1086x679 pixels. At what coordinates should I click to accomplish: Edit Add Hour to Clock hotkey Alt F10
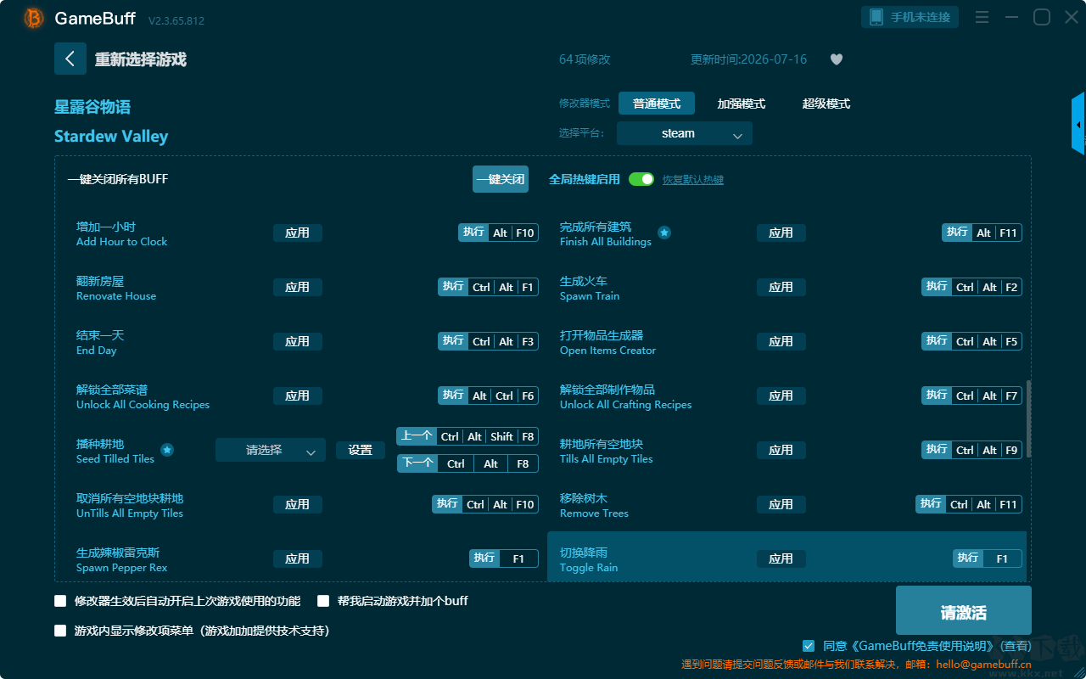tap(499, 233)
